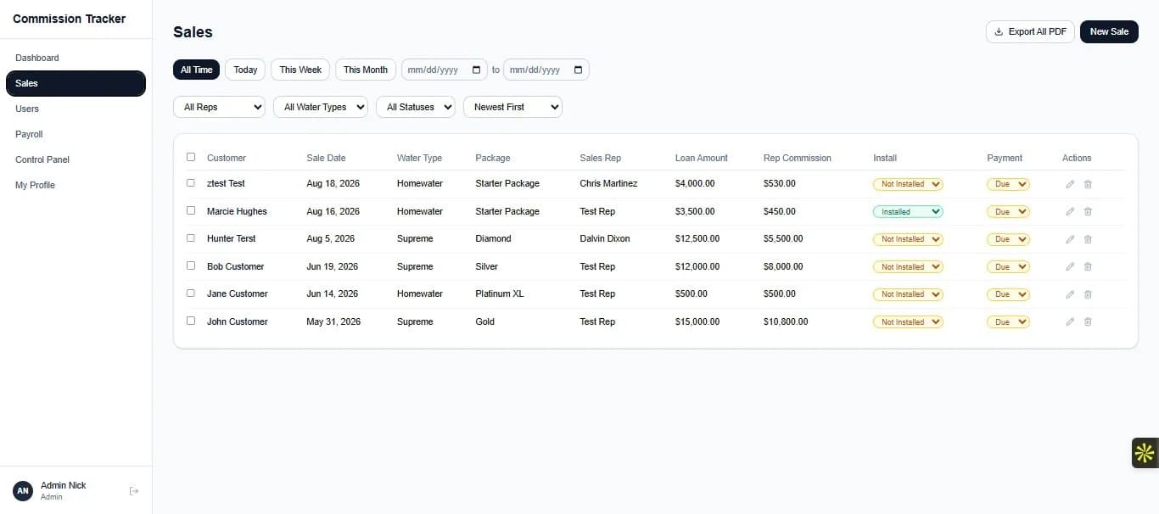Click the Commission Tracker title
Viewport: 1159px width, 514px height.
[x=69, y=19]
